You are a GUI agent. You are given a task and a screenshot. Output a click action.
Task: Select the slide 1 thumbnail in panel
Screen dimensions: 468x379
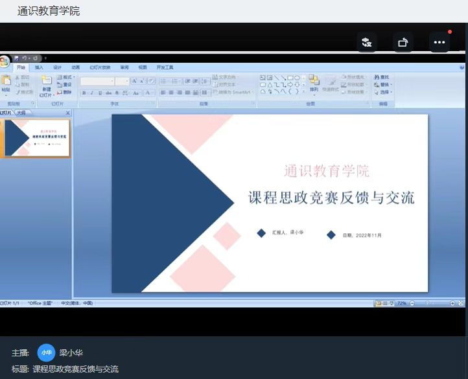coord(38,138)
